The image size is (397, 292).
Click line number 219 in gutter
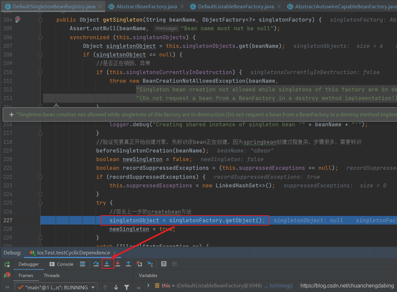coord(8,151)
